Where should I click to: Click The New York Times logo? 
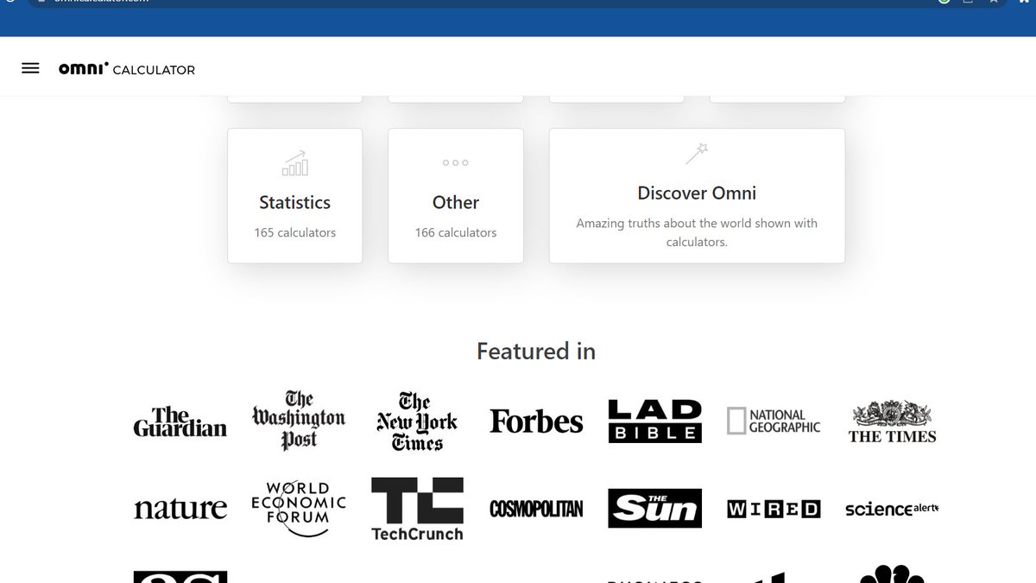pyautogui.click(x=417, y=421)
